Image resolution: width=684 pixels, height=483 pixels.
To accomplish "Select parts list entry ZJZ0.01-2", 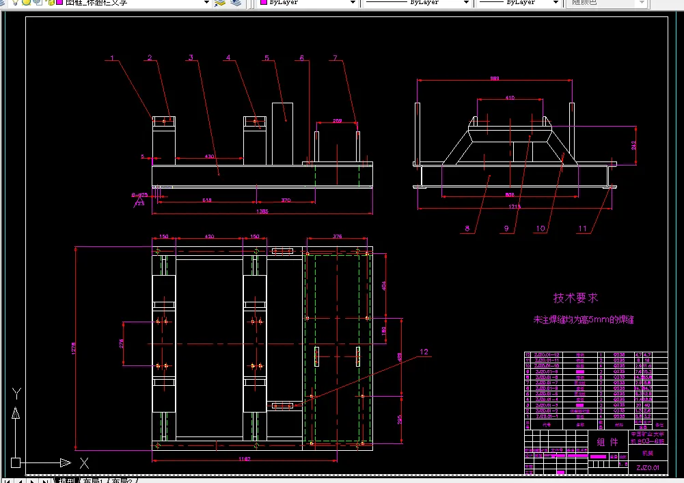I will [547, 410].
